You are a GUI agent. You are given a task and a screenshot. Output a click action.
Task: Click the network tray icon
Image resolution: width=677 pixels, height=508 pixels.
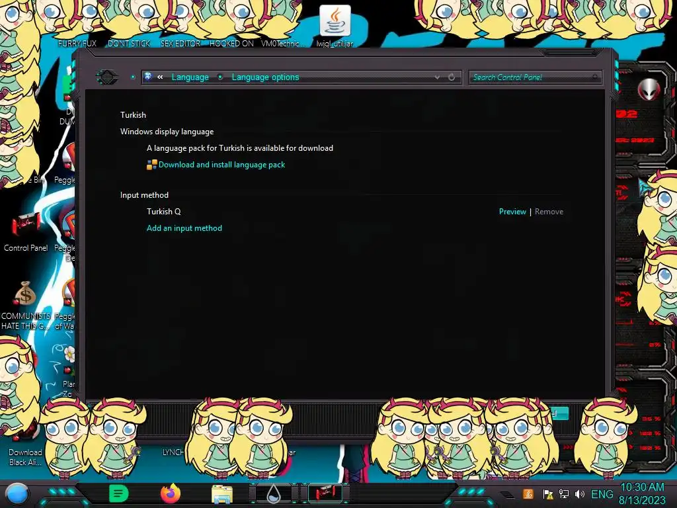point(564,494)
